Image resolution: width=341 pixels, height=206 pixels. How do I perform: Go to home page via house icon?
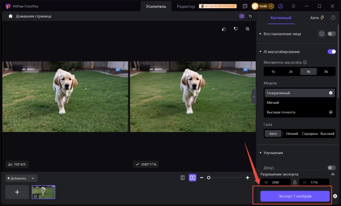point(10,16)
